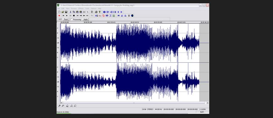Stop playback with square Stop button
This screenshot has height=118, width=273.
click(x=74, y=16)
